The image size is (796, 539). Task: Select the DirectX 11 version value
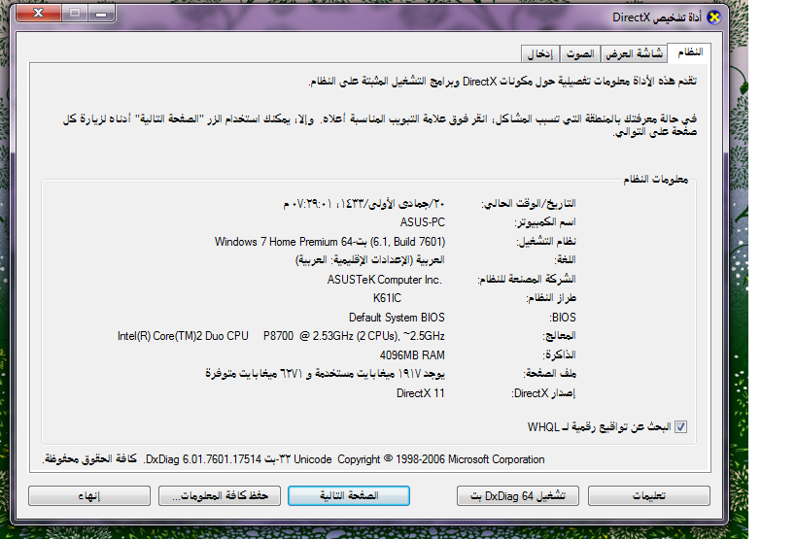tap(420, 393)
